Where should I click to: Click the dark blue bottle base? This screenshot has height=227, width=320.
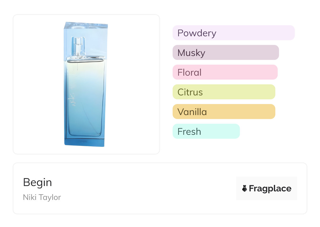tap(84, 141)
